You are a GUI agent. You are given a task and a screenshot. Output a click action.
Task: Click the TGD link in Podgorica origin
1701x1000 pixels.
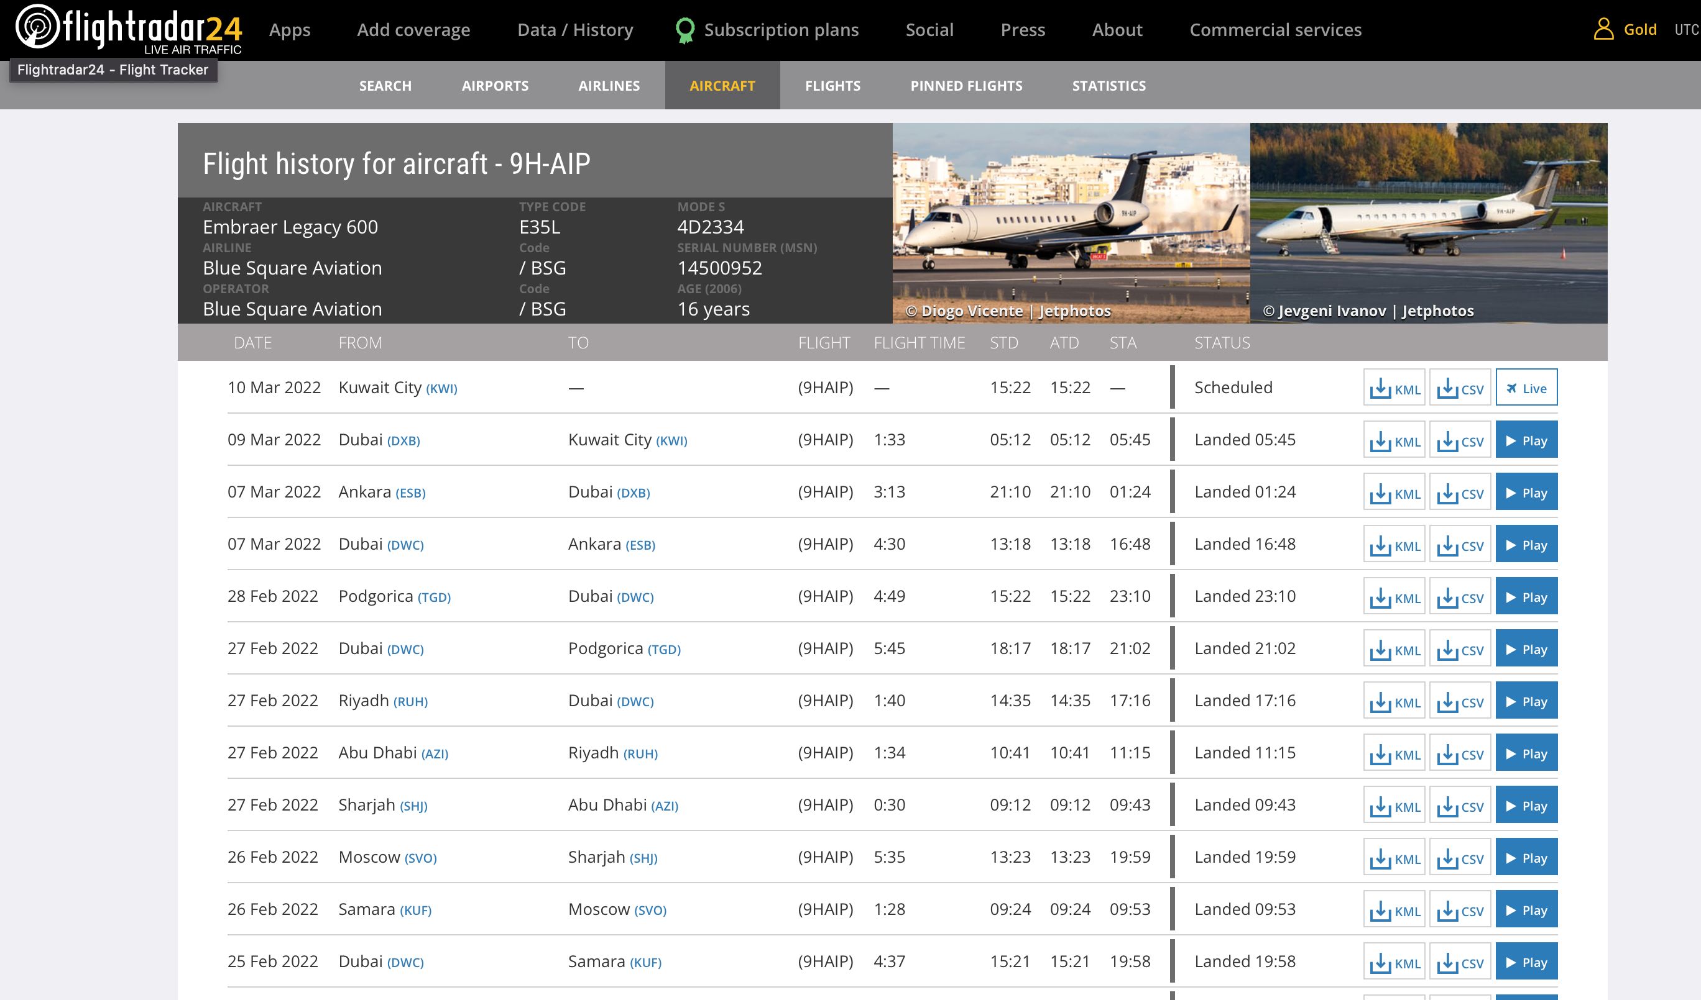coord(434,598)
